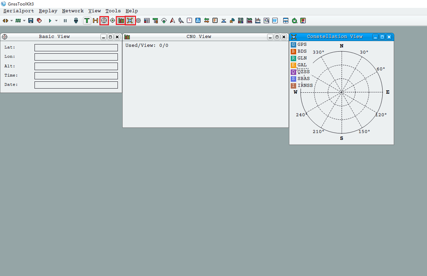Open the red navigation arrow tool
The width and height of the screenshot is (427, 276).
(173, 21)
